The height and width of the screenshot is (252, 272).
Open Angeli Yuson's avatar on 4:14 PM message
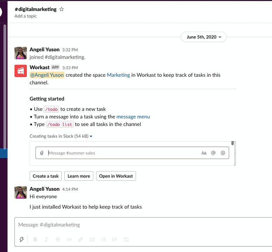[x=21, y=192]
